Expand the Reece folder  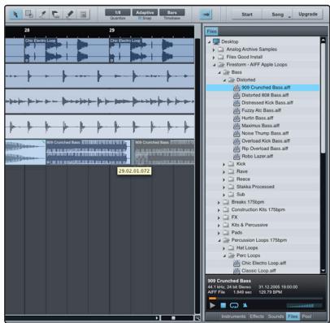click(x=224, y=179)
